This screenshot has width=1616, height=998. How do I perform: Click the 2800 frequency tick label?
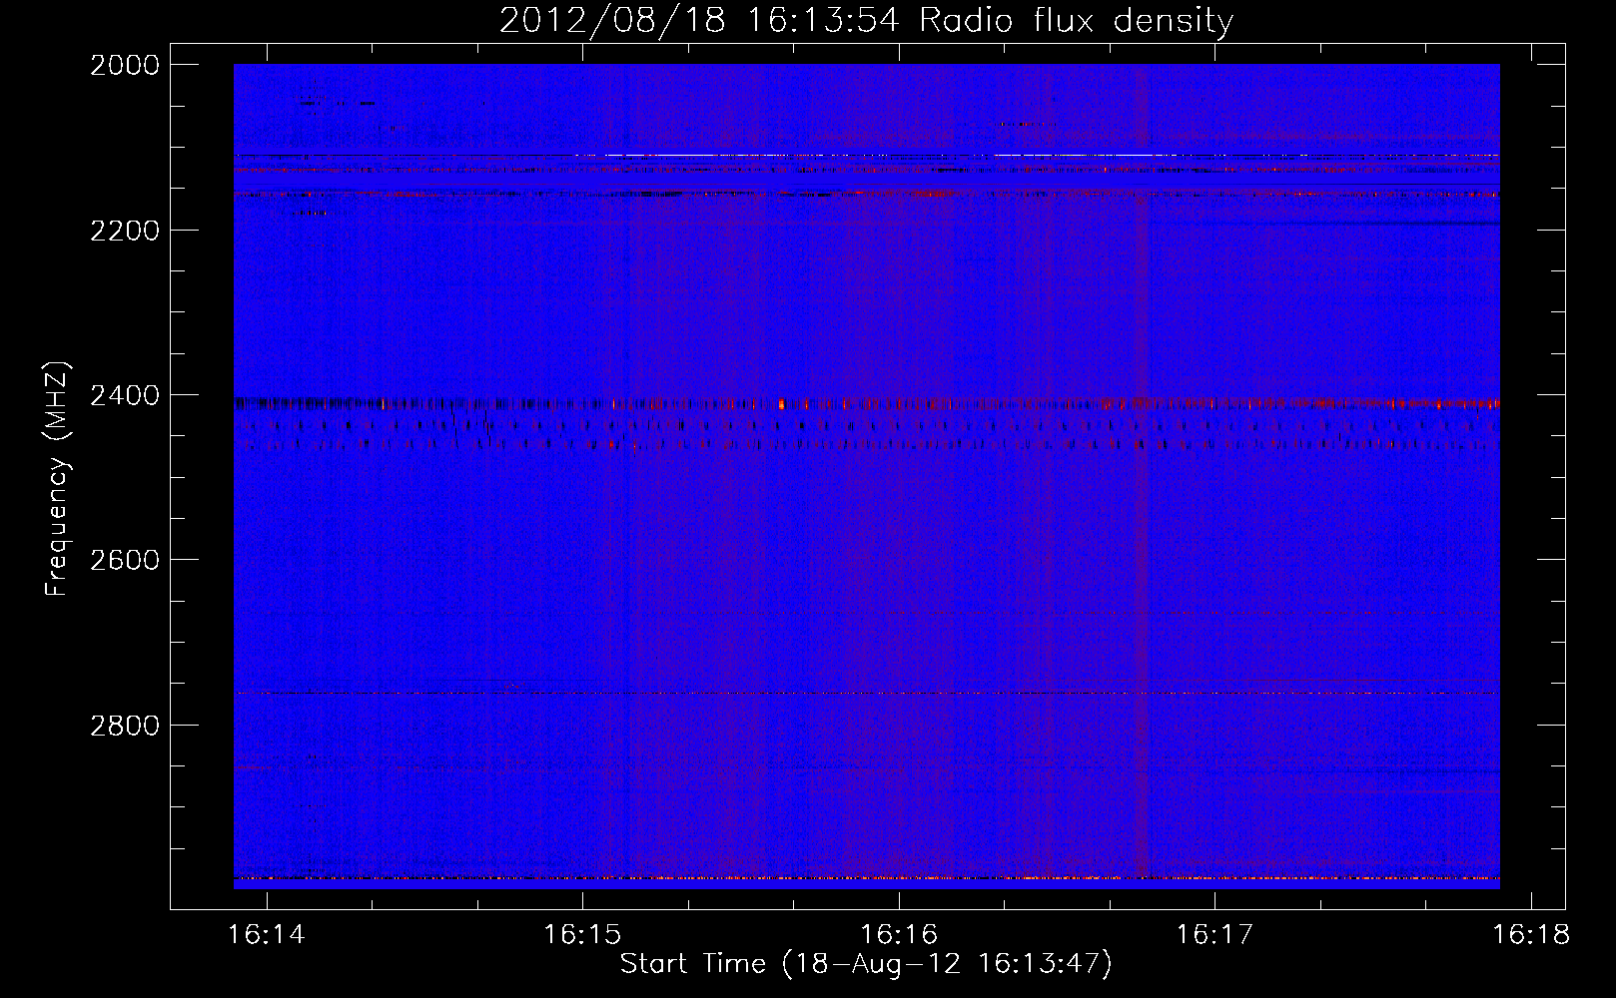125,725
